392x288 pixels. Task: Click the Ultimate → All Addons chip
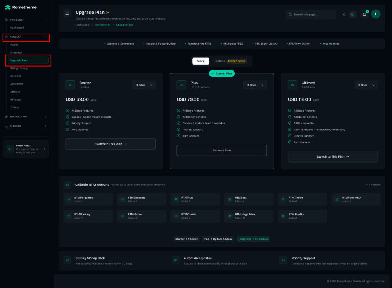pos(253,239)
